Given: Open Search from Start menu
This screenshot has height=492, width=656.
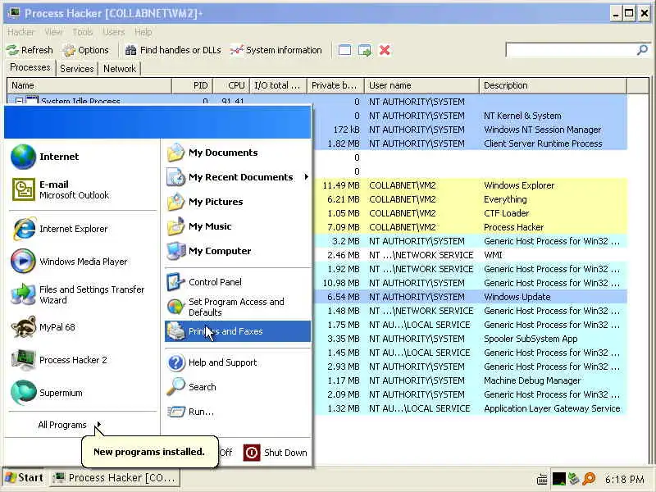Looking at the screenshot, I should pyautogui.click(x=192, y=387).
